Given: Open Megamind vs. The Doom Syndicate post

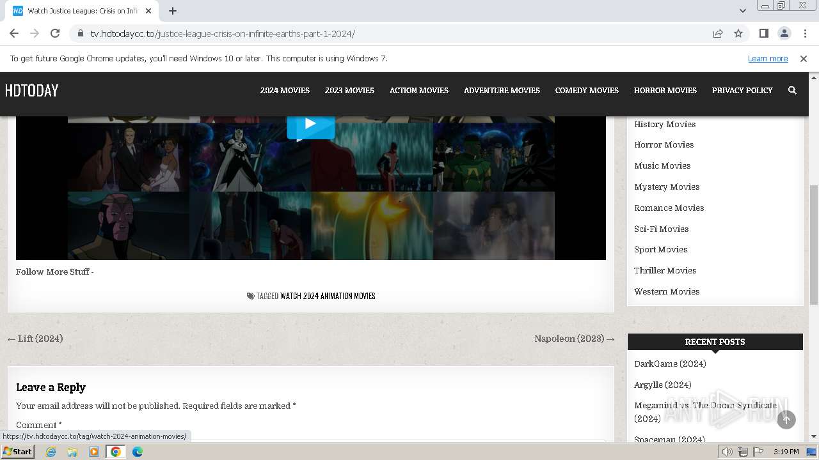Looking at the screenshot, I should (705, 411).
